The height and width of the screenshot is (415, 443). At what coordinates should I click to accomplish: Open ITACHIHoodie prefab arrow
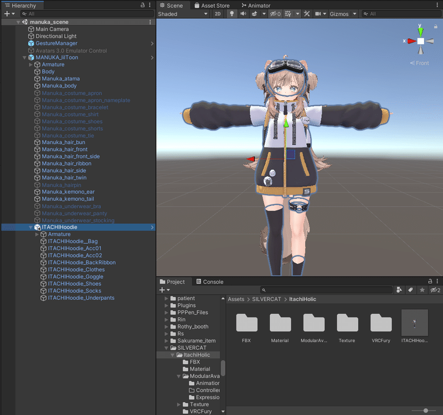(x=152, y=227)
